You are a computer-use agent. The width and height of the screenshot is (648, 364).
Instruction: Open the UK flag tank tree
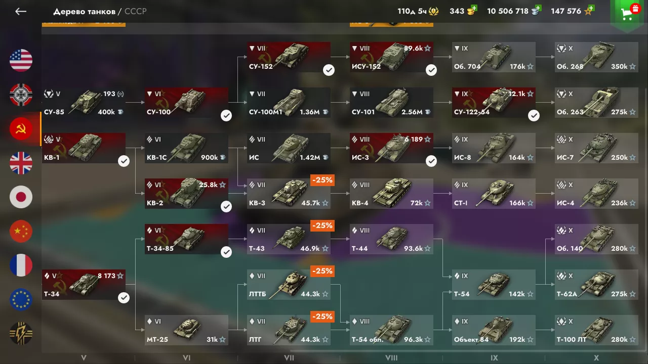pos(21,163)
